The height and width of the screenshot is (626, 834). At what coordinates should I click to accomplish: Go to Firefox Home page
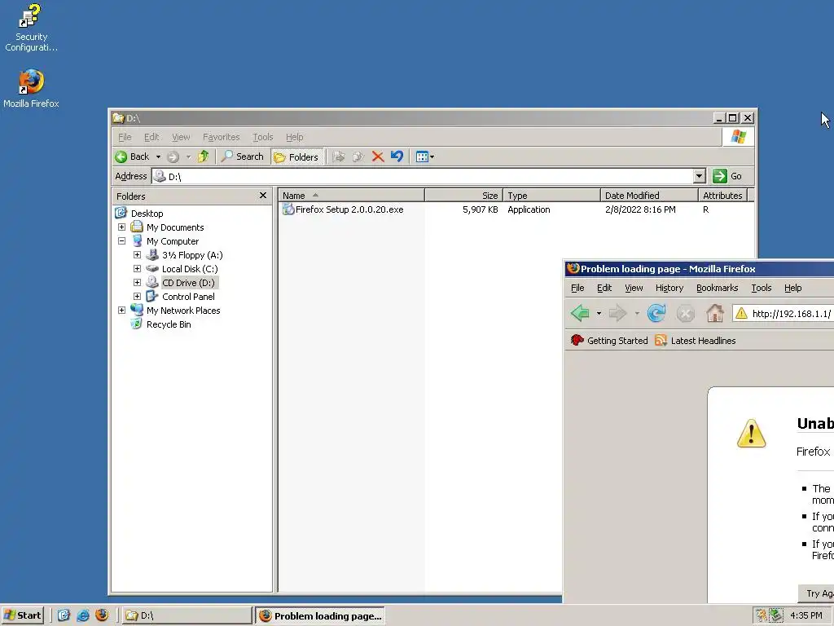pos(715,313)
